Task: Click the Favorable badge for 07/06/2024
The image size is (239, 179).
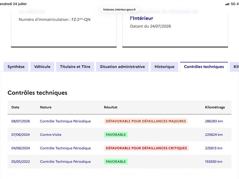Action: click(116, 135)
